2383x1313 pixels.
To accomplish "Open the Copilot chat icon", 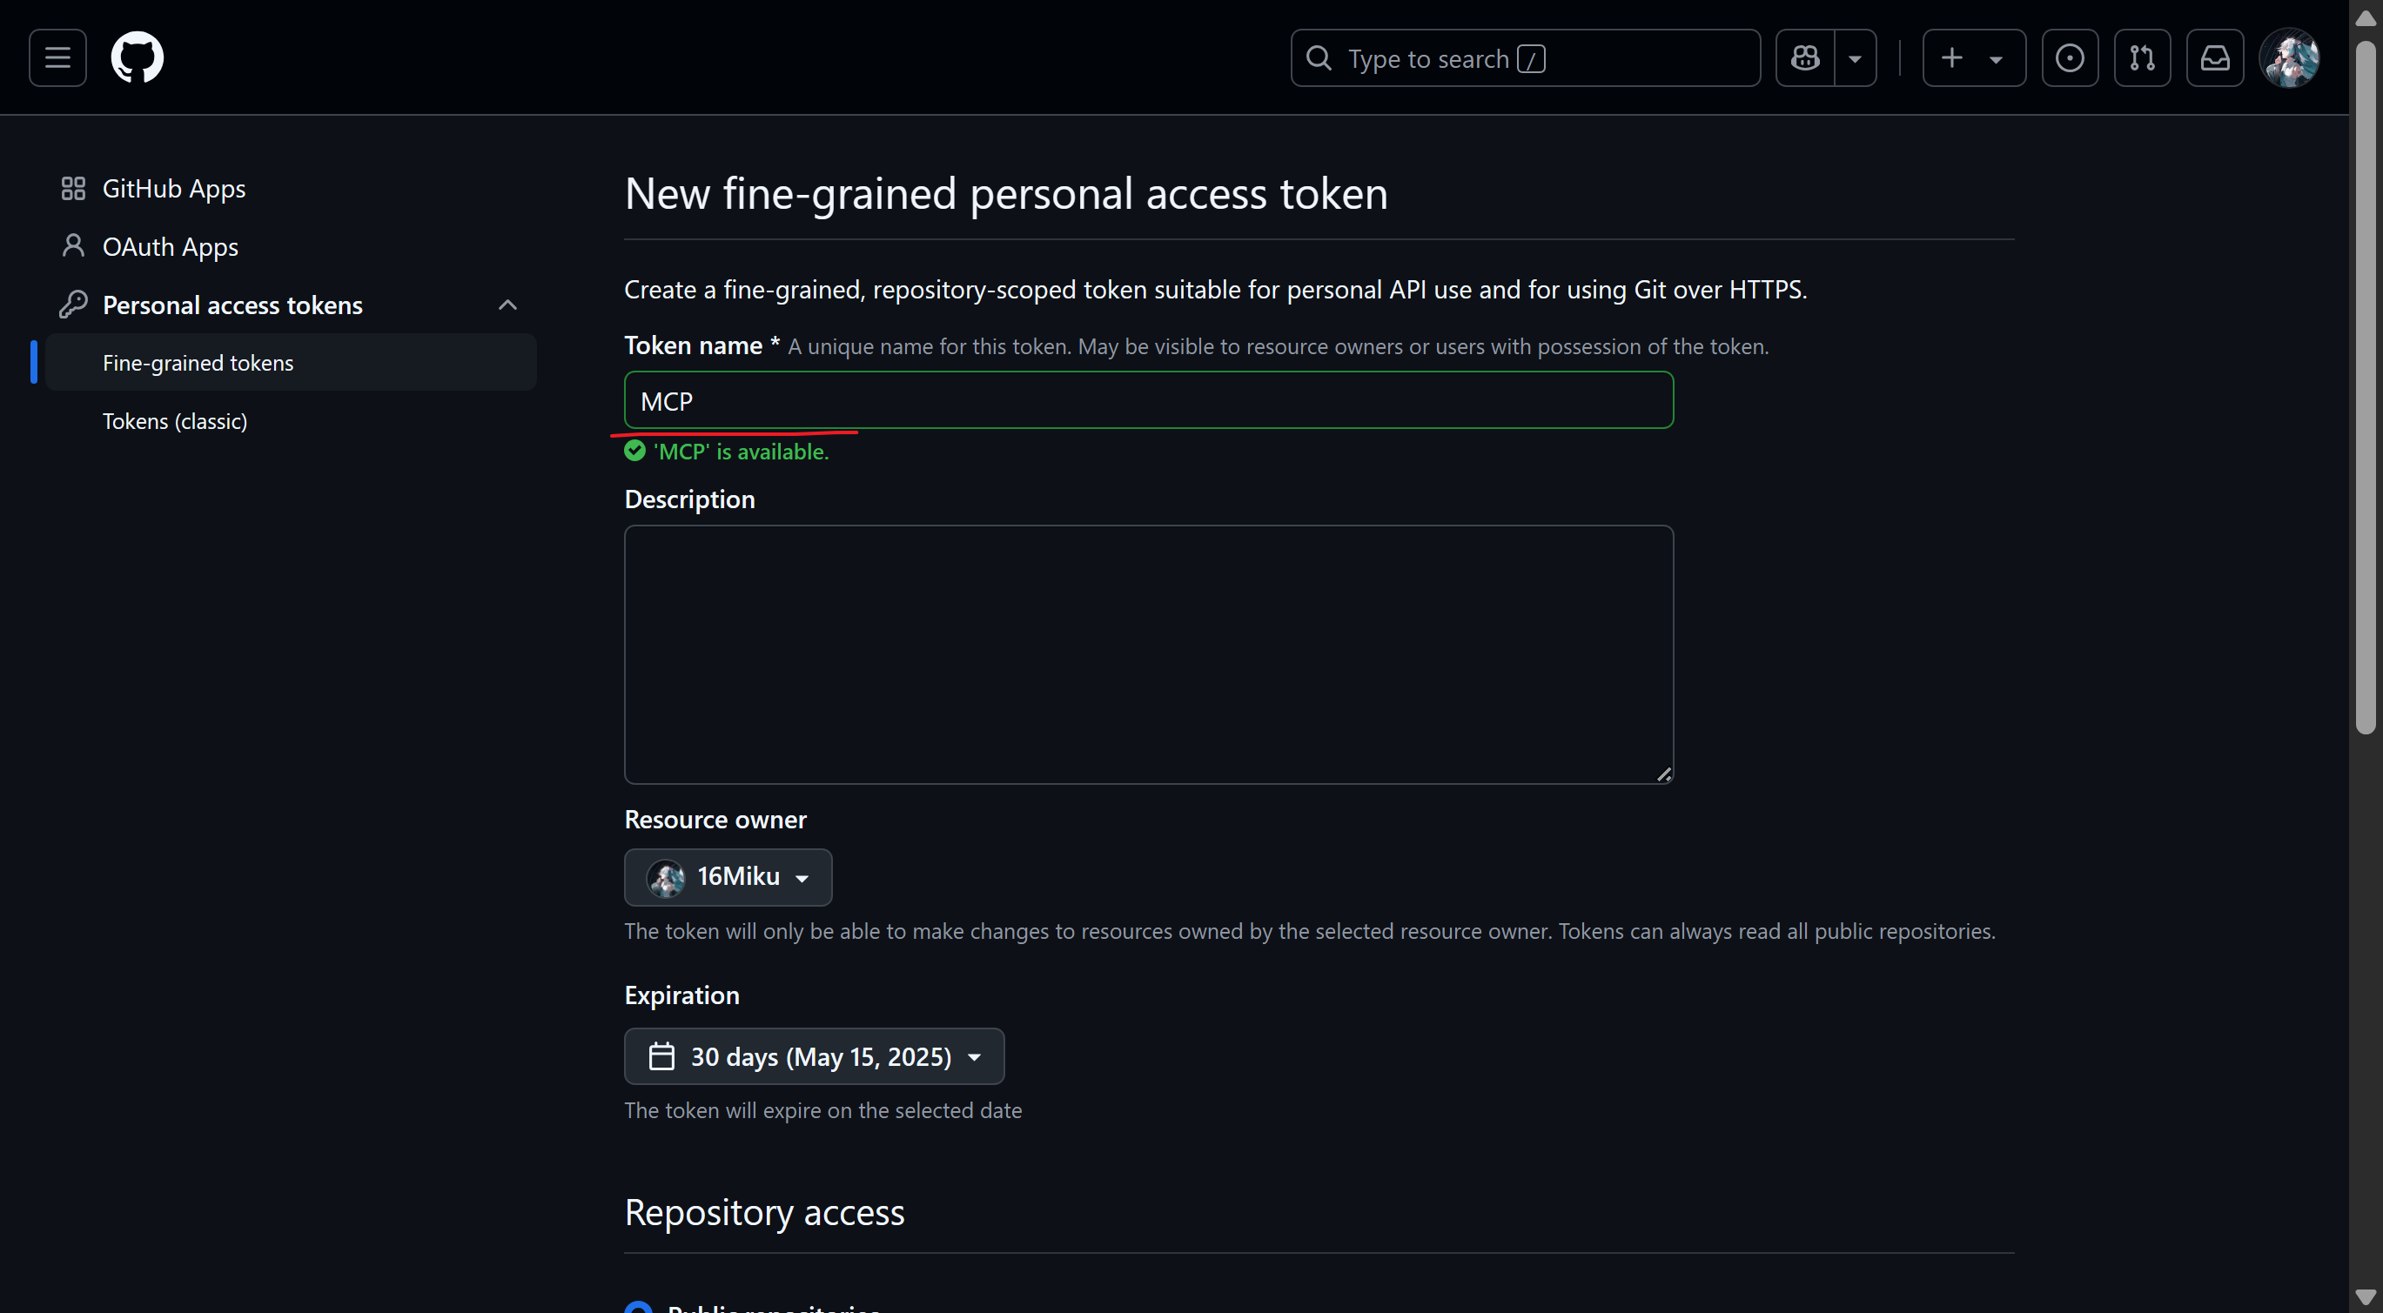I will pyautogui.click(x=1805, y=57).
